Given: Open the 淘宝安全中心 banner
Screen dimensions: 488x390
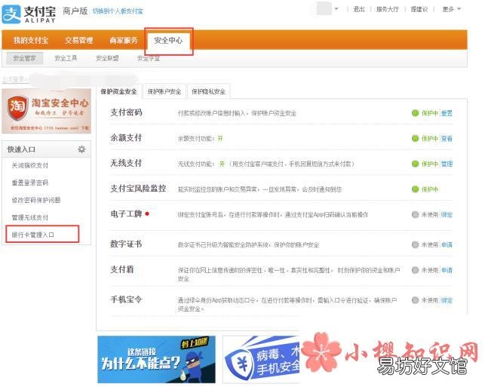Looking at the screenshot, I should pyautogui.click(x=46, y=111).
